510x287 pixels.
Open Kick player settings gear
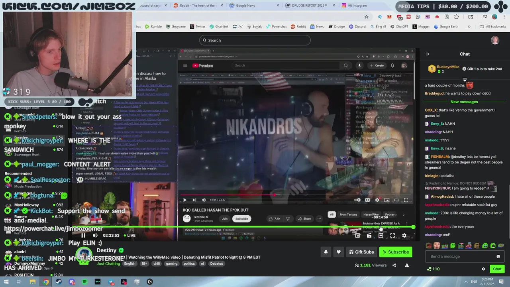click(404, 236)
